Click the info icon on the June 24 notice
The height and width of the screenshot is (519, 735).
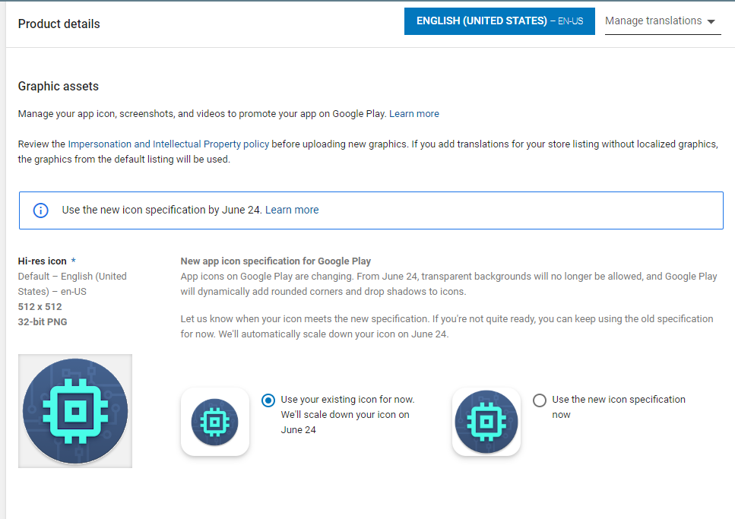pyautogui.click(x=40, y=210)
